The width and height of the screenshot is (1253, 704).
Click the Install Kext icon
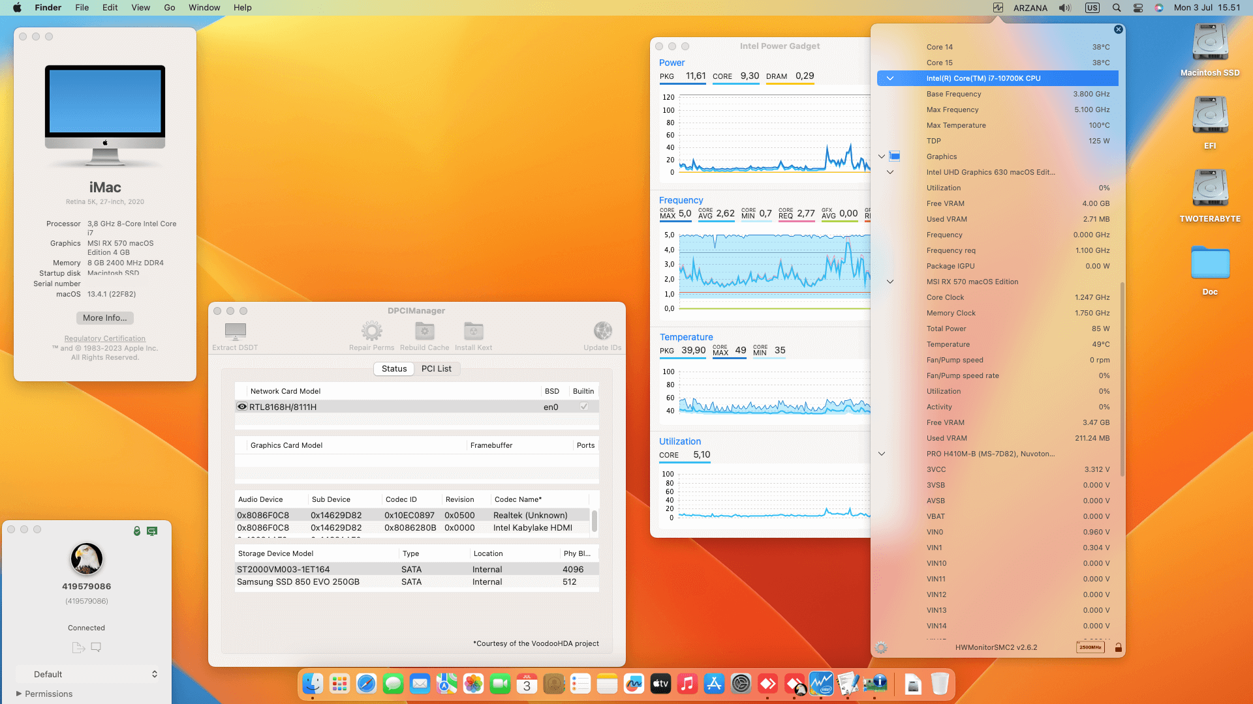click(473, 331)
